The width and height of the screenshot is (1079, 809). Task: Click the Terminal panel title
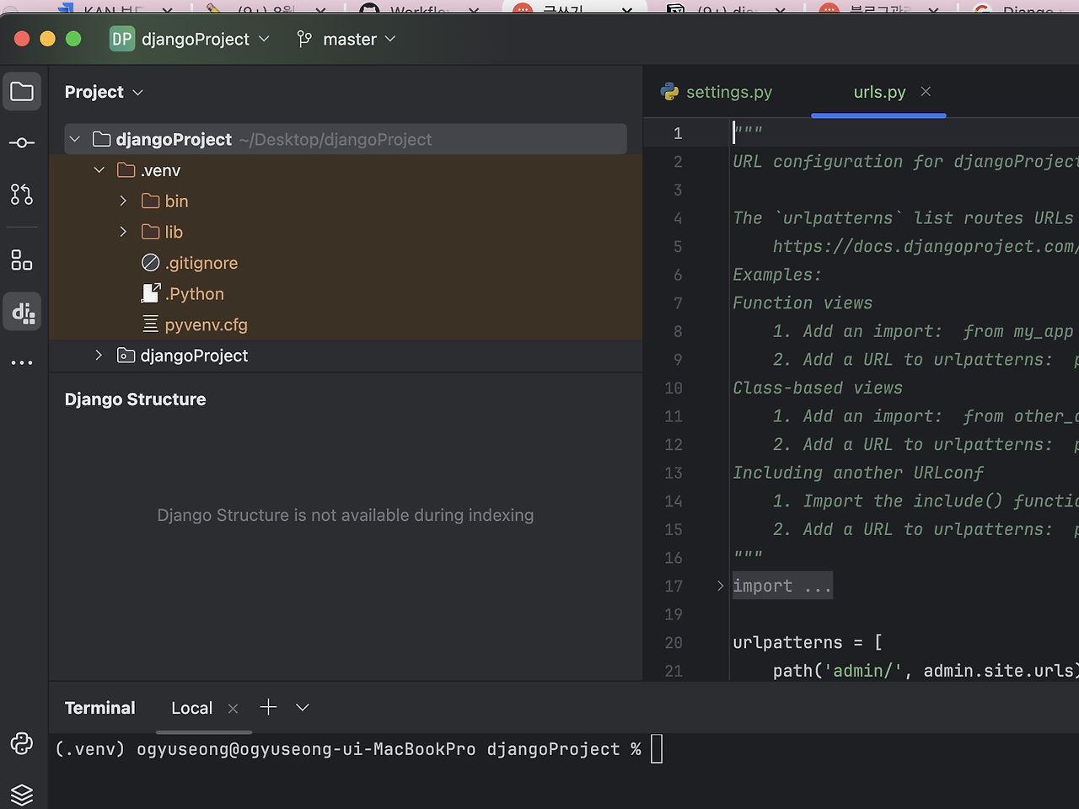[99, 708]
